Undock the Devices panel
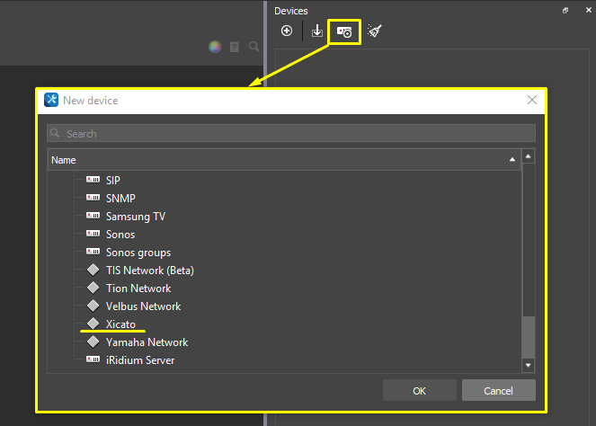The height and width of the screenshot is (426, 596). 565,11
